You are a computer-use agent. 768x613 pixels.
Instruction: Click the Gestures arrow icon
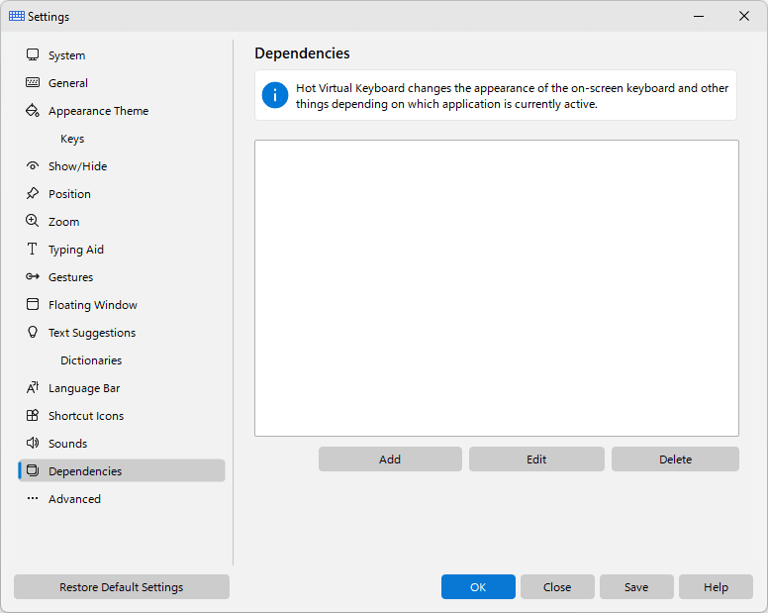33,276
